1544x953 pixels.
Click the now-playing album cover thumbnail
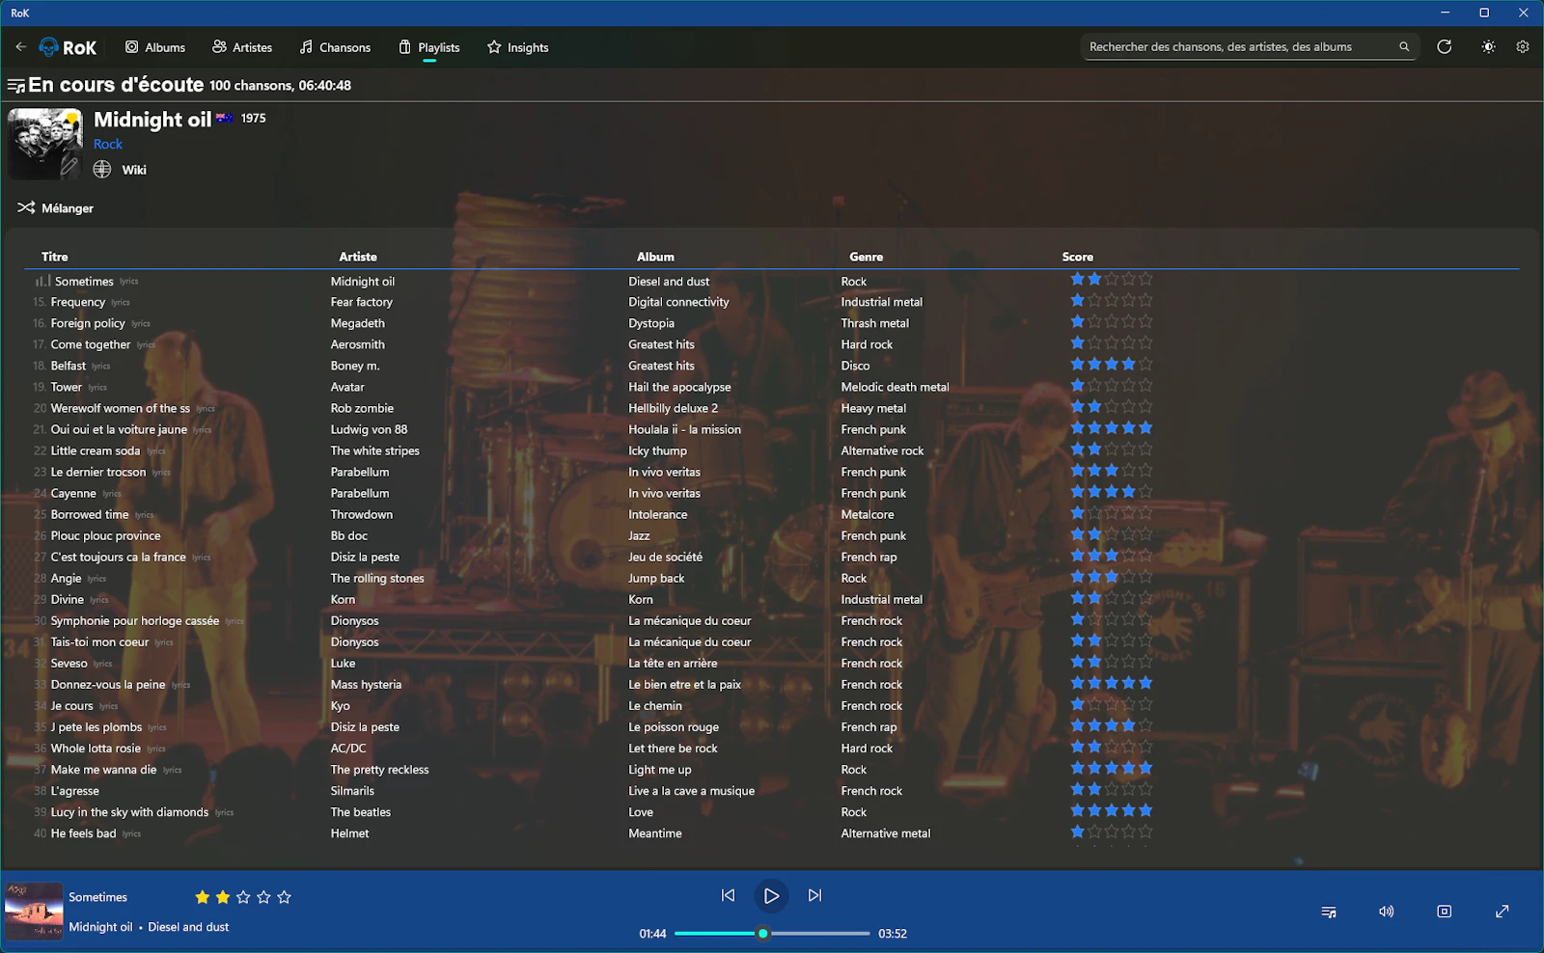(x=34, y=912)
